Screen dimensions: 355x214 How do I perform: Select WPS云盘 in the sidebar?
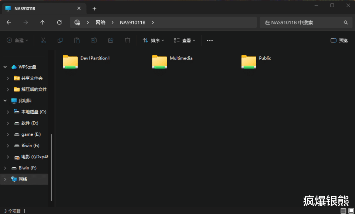27,67
